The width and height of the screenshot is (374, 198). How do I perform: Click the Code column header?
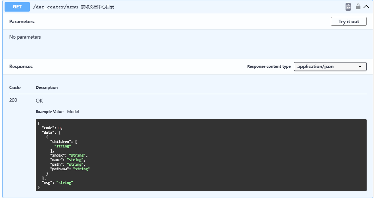pos(15,87)
